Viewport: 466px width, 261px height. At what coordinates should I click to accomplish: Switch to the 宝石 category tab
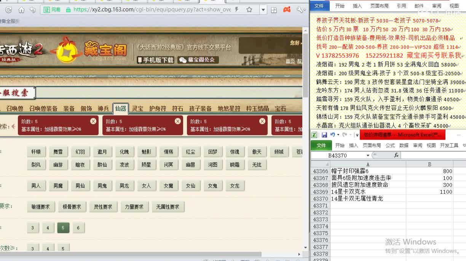[280, 108]
